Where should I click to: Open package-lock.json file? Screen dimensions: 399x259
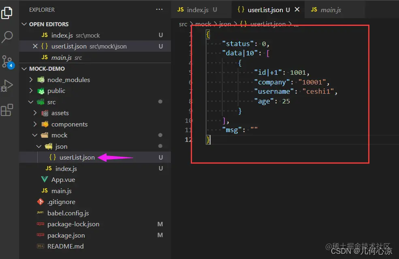click(x=95, y=224)
